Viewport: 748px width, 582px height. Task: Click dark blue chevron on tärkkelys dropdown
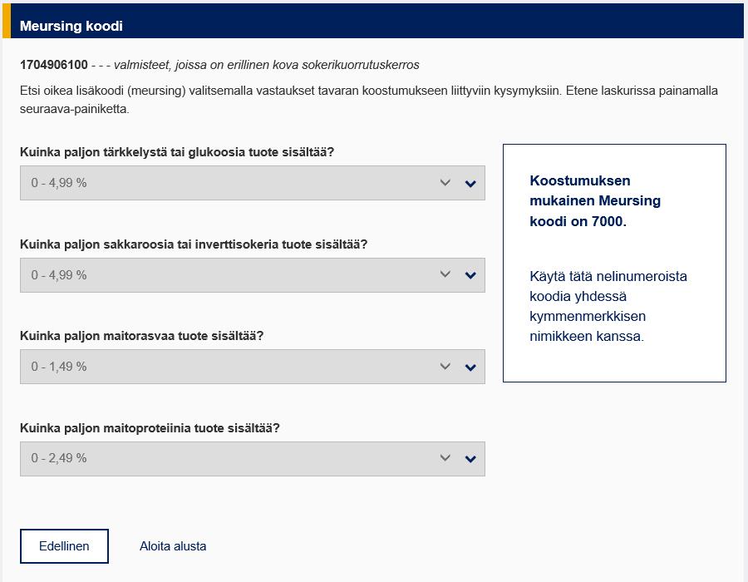(470, 184)
